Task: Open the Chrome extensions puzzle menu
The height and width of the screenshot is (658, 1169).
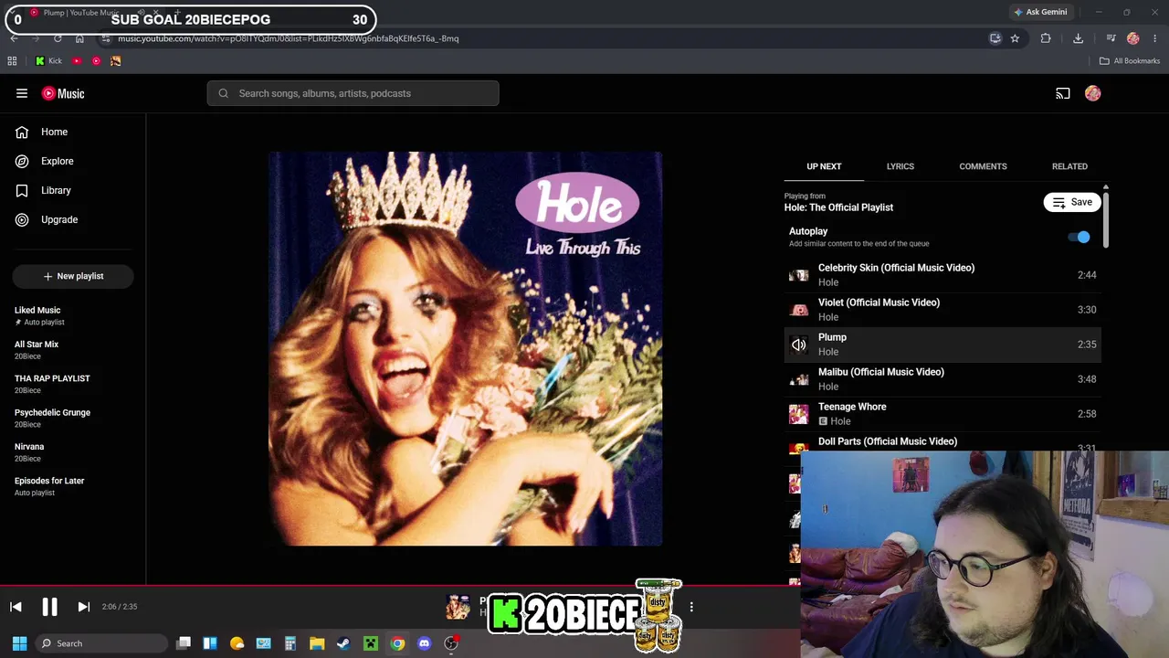Action: pos(1046,38)
